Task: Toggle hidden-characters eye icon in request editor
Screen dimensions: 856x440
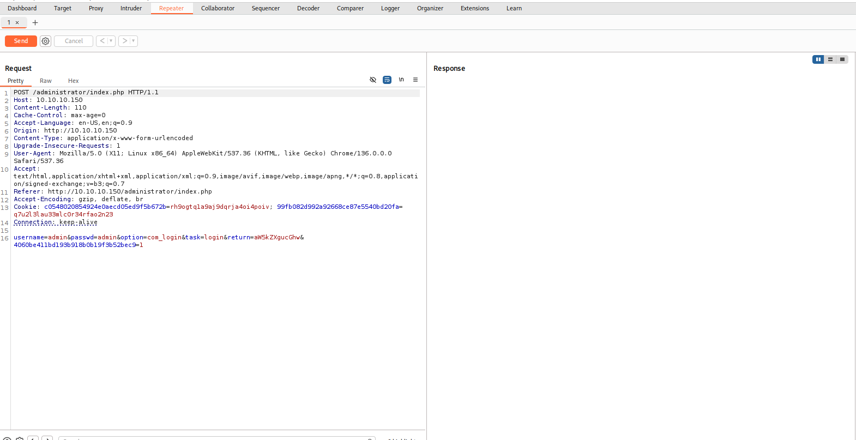Action: pyautogui.click(x=373, y=80)
